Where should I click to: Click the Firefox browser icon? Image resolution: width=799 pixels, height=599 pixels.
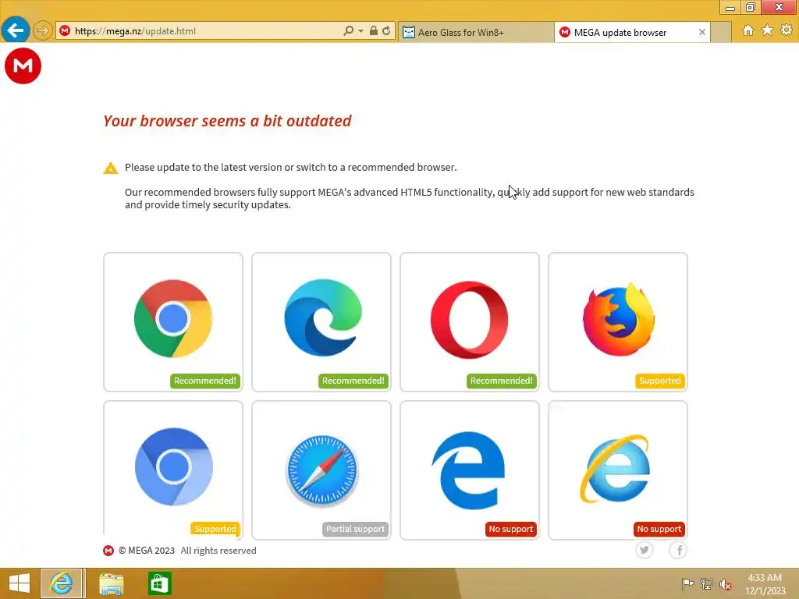point(618,319)
